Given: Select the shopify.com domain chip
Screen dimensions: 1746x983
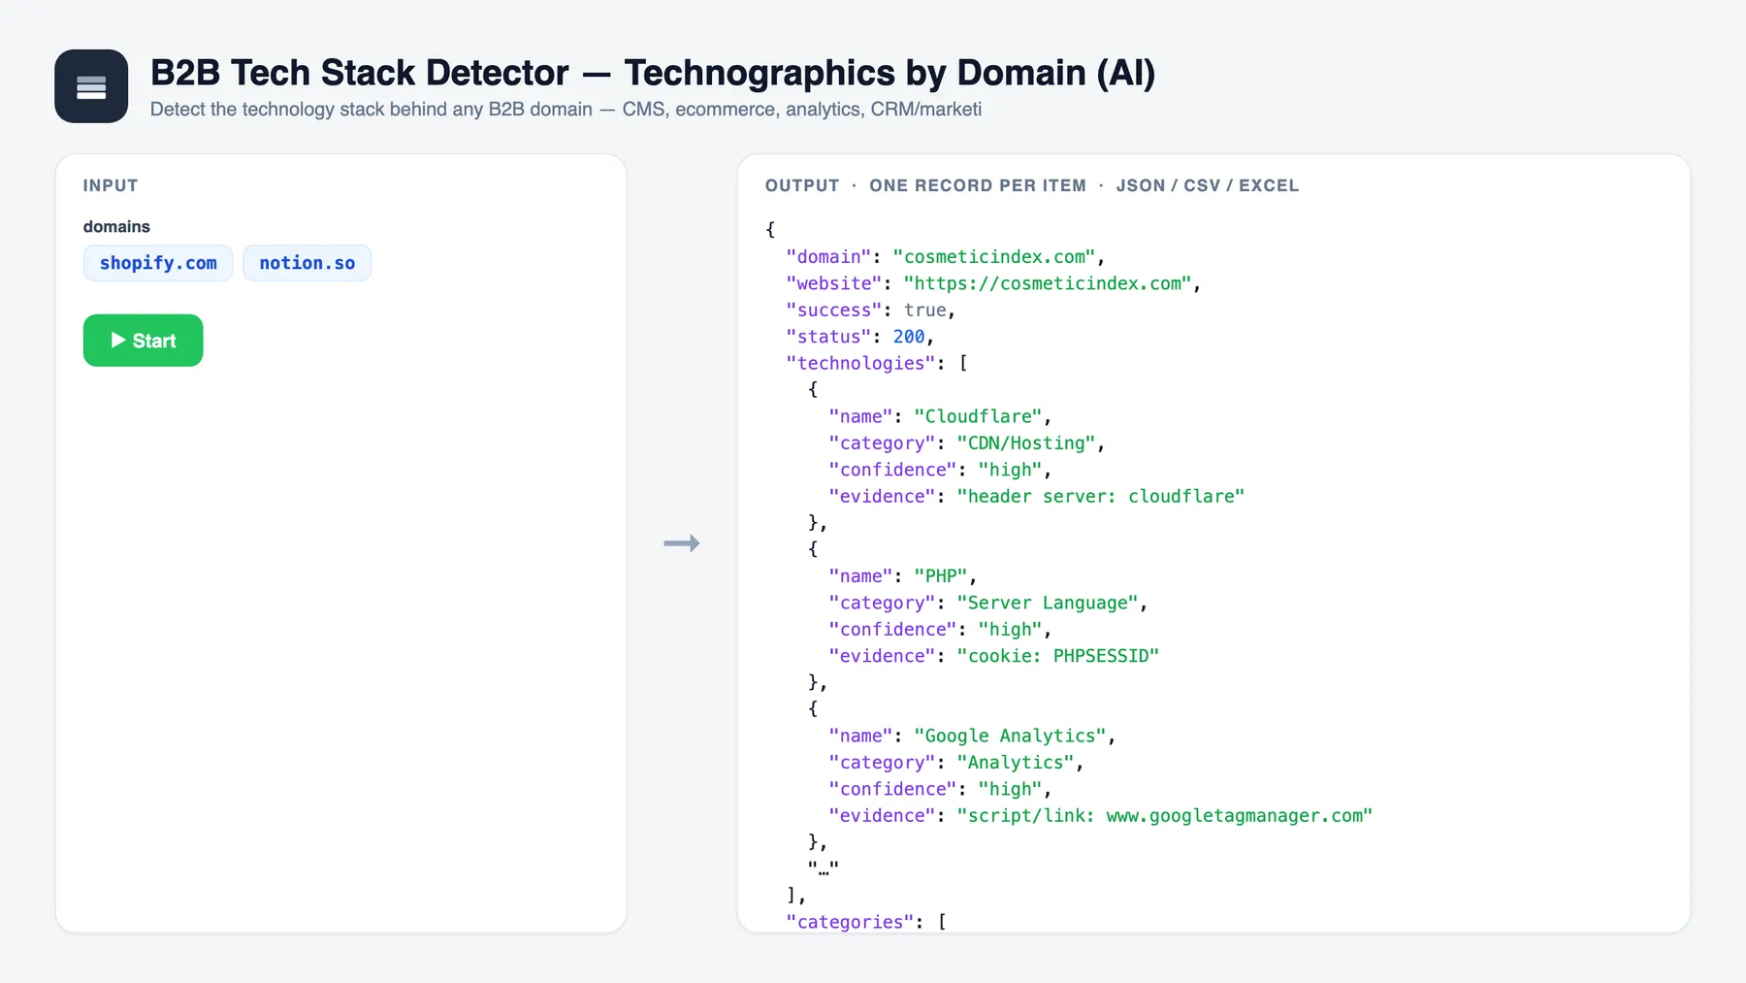Looking at the screenshot, I should click(x=158, y=263).
